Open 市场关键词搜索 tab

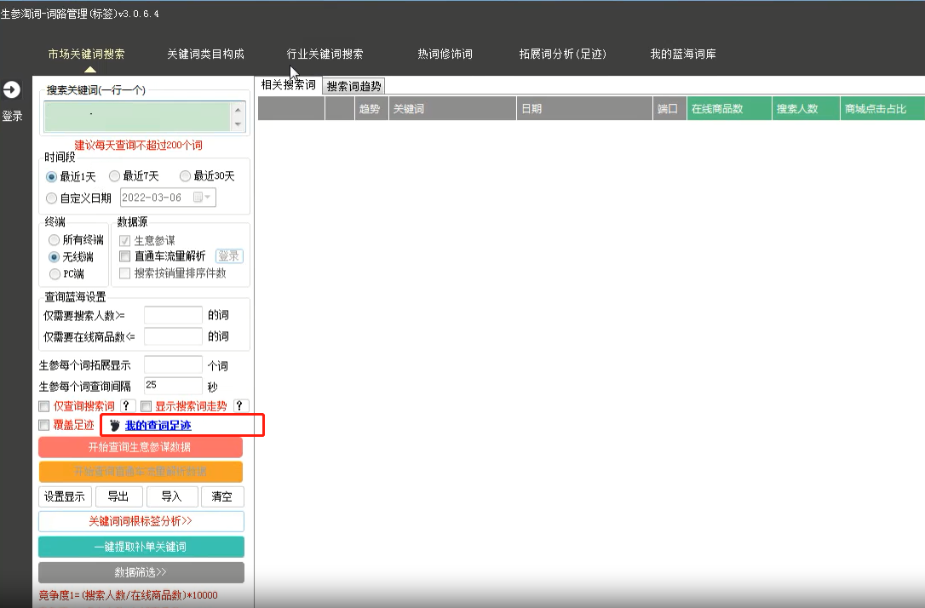click(x=87, y=54)
